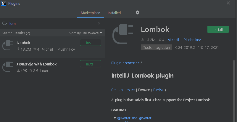Open the Sort By: Relevance dropdown
Screen dimensions: 237x122
[86, 33]
